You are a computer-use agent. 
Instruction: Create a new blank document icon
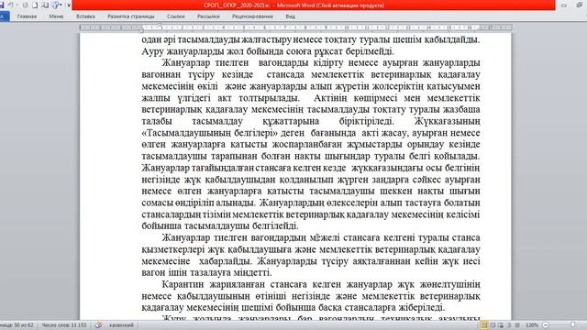pyautogui.click(x=35, y=5)
